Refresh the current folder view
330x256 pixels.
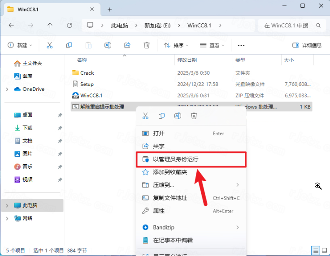(x=69, y=26)
